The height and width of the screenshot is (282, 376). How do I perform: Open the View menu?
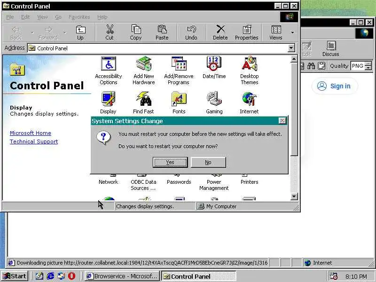click(x=42, y=17)
